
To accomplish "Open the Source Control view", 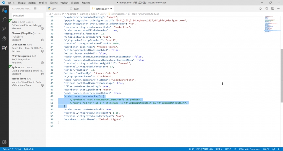I will click(x=4, y=29).
